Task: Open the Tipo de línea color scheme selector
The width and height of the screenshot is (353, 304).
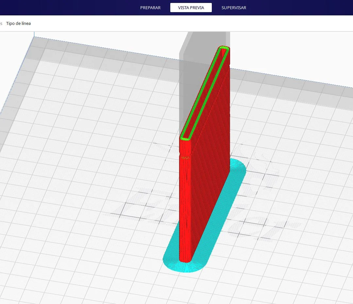Action: [x=18, y=24]
